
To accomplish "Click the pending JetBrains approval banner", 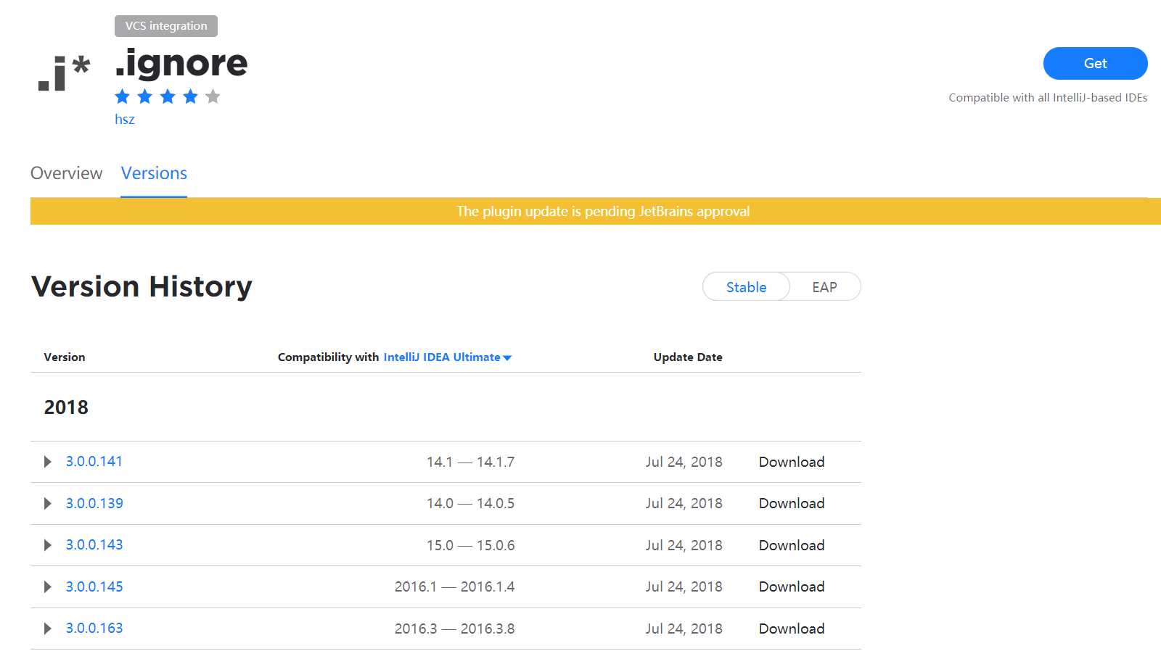I will coord(596,211).
